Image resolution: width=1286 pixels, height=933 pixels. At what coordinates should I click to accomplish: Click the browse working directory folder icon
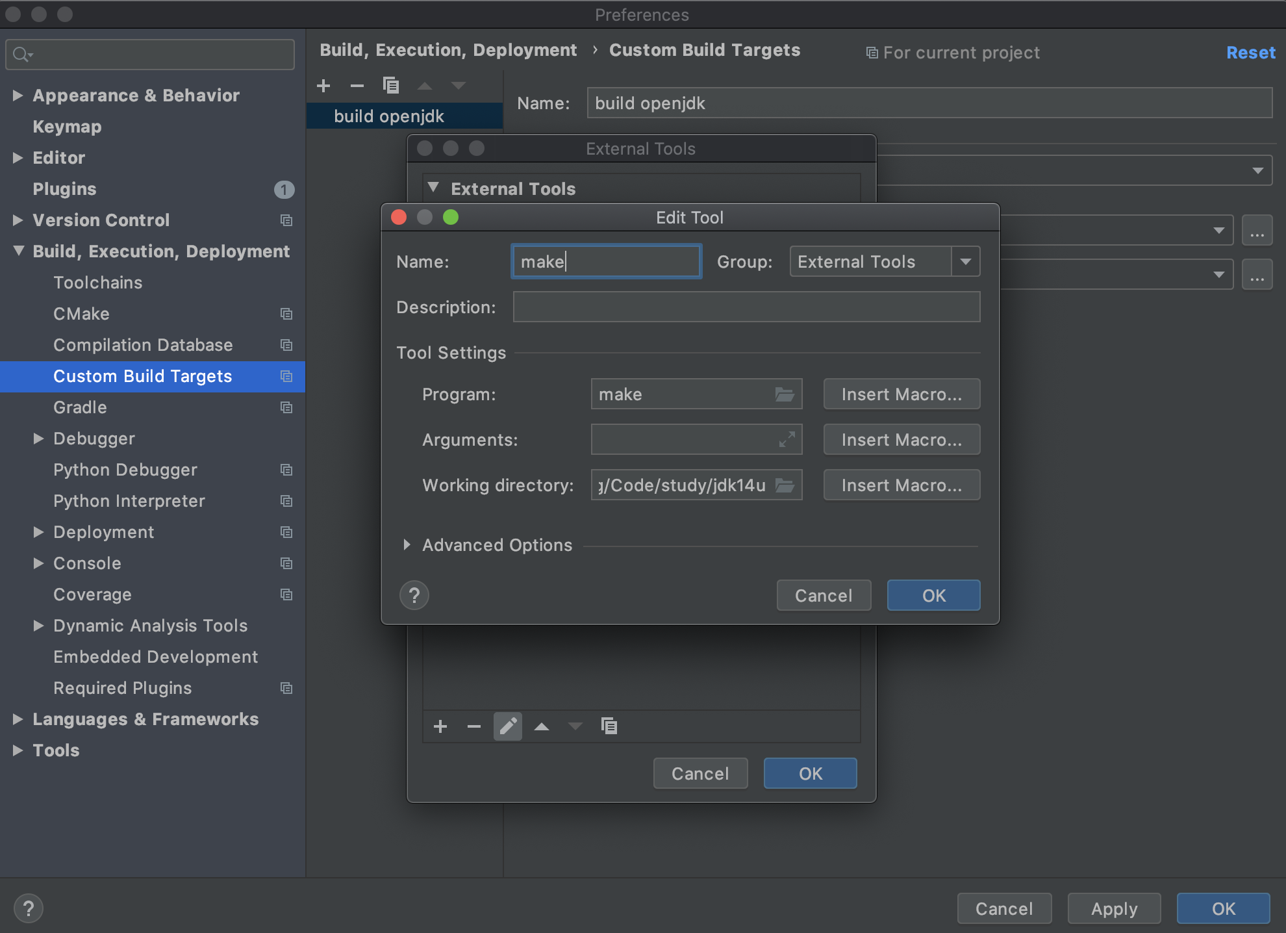click(x=787, y=487)
